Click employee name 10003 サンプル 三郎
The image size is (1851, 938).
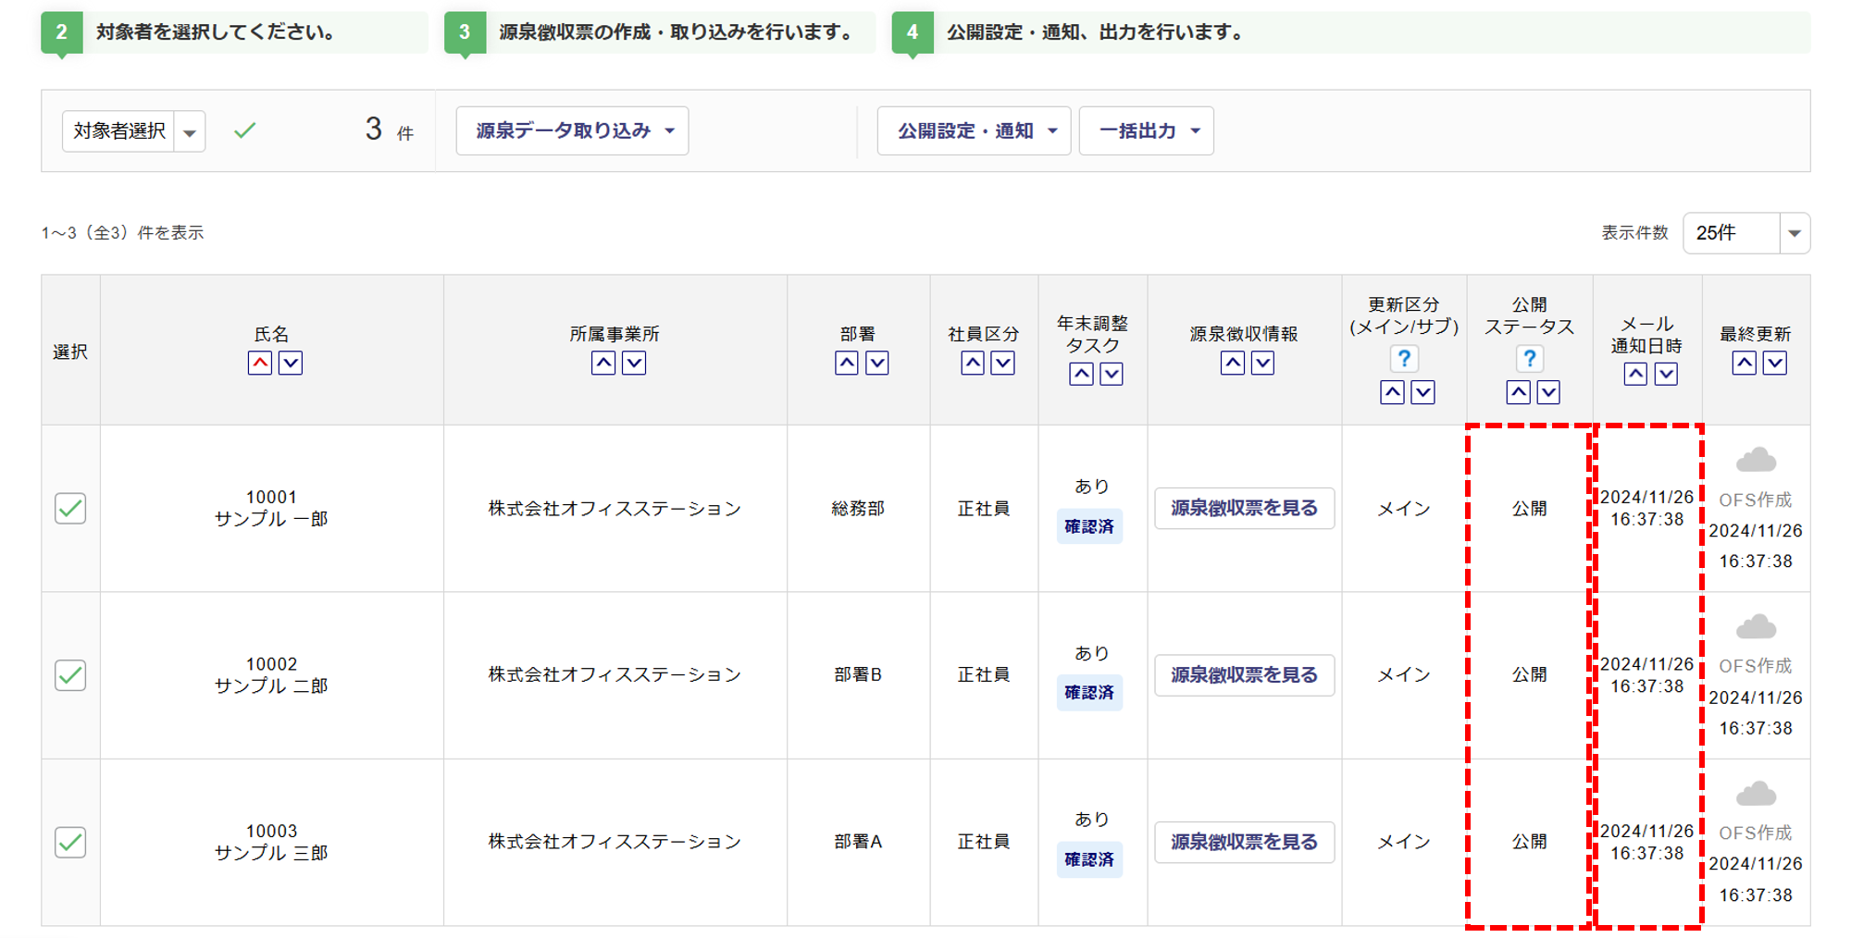(271, 842)
